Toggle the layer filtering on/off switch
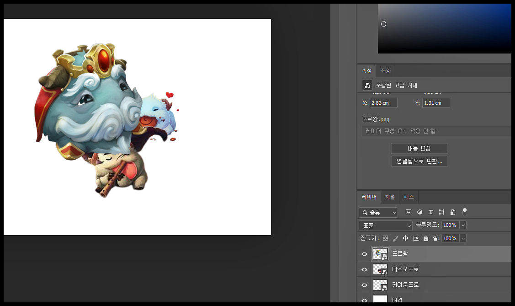Viewport: 515px width, 306px height. pos(464,212)
